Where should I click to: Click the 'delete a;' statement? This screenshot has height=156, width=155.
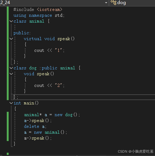coord(35,126)
